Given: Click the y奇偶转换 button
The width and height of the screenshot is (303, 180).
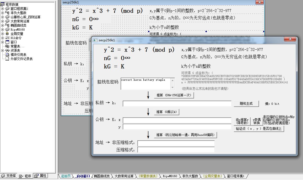Looking at the screenshot, I should coord(257,121).
